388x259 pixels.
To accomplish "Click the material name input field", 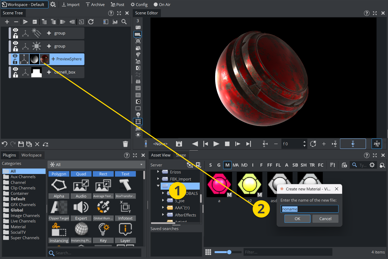I will click(309, 209).
